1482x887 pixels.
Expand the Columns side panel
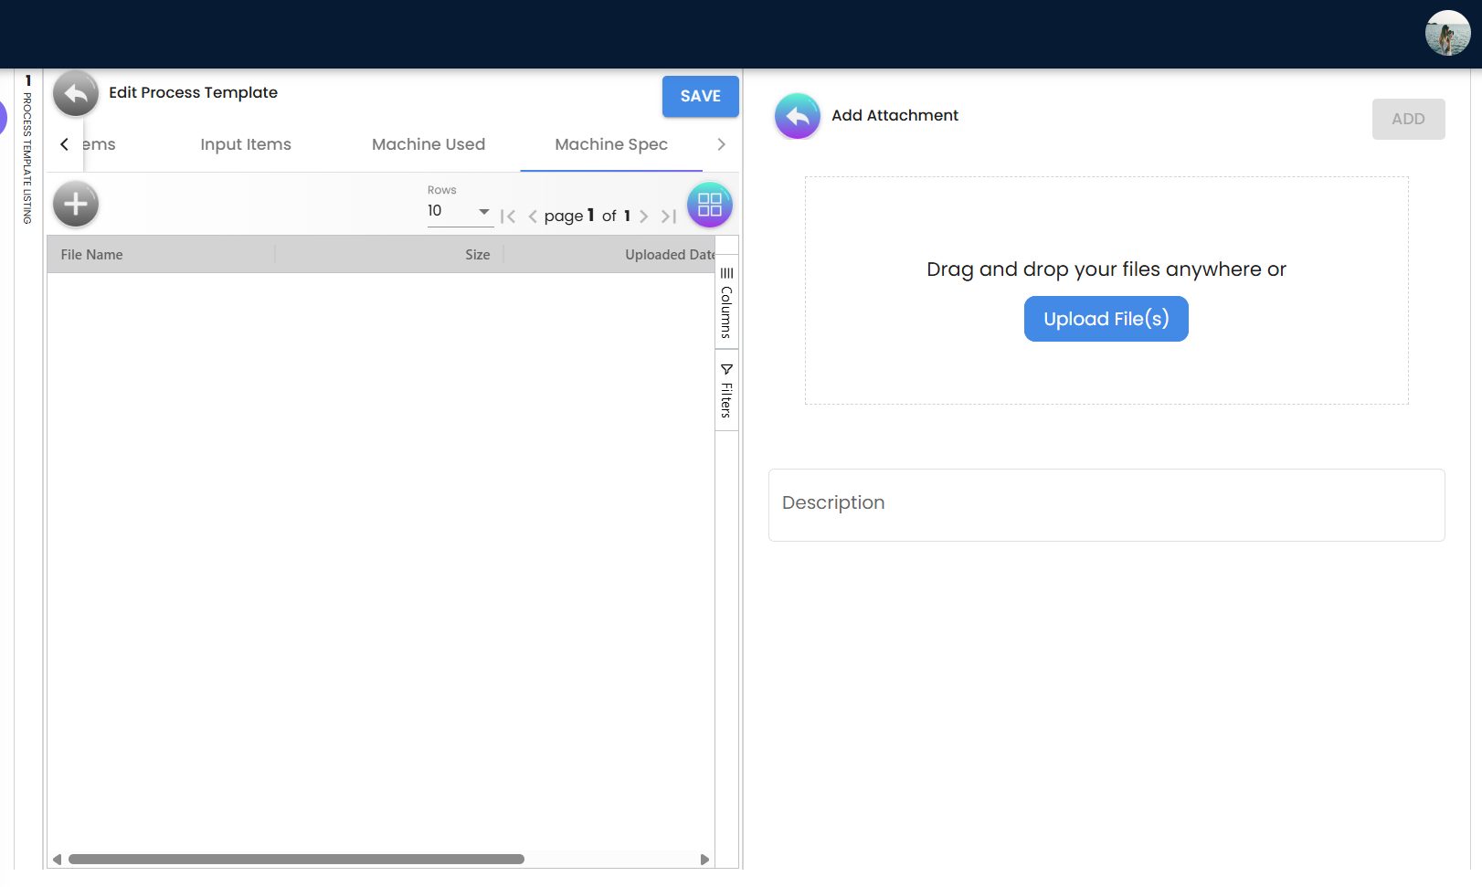[x=726, y=302]
